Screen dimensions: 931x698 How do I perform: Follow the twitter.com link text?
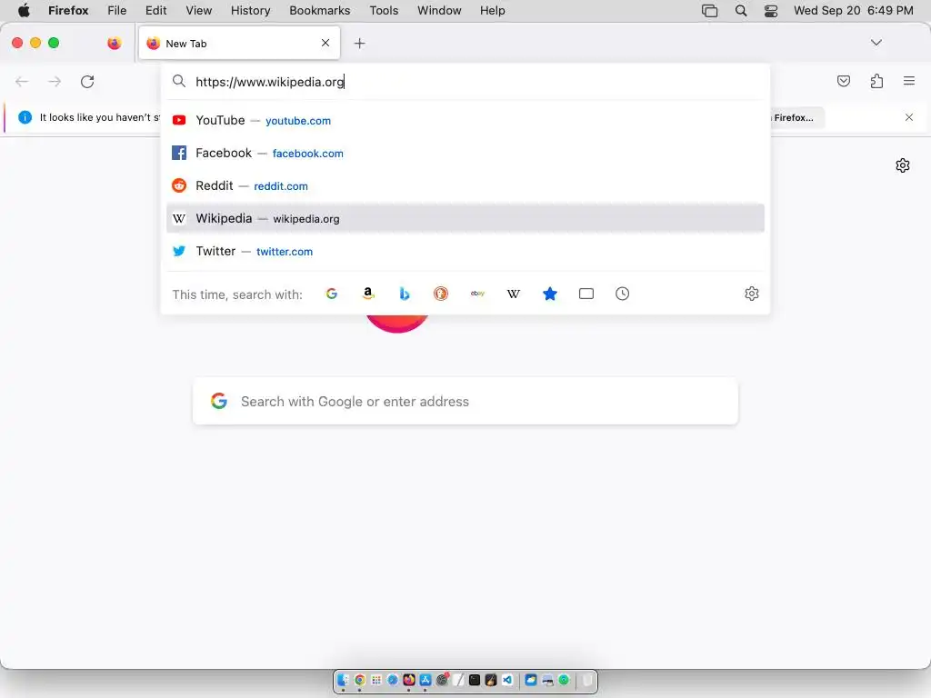pos(285,252)
